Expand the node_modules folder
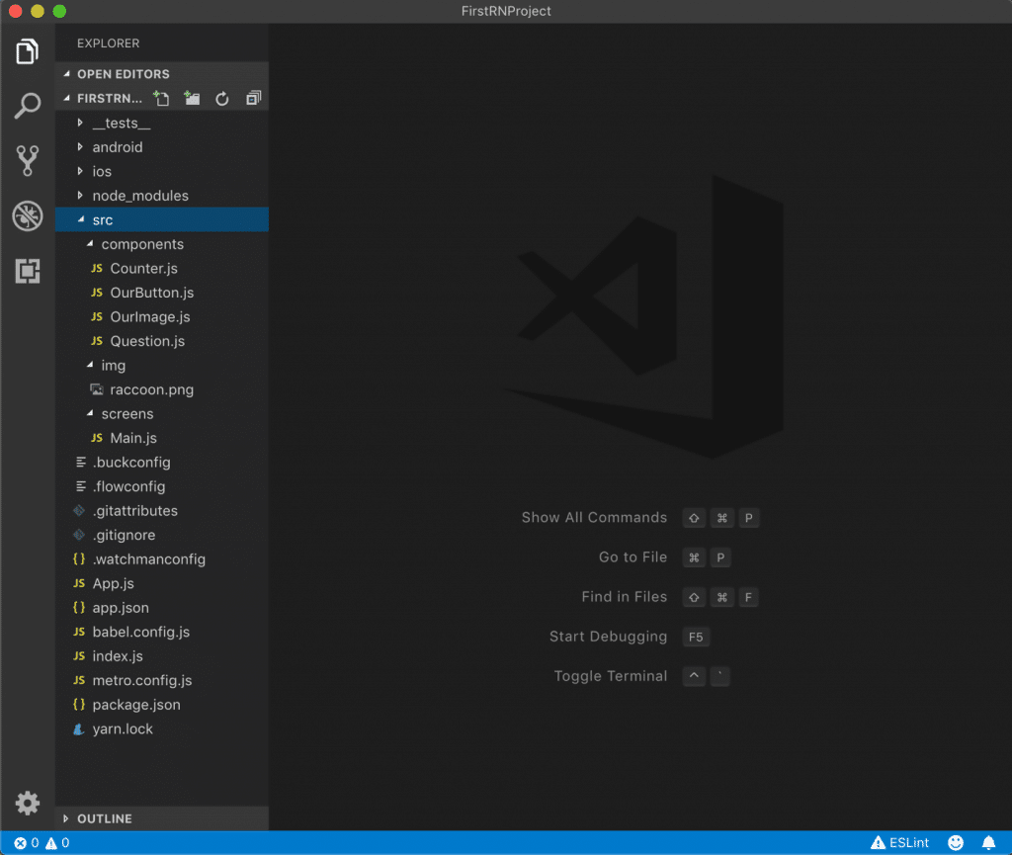The height and width of the screenshot is (855, 1012). 138,195
